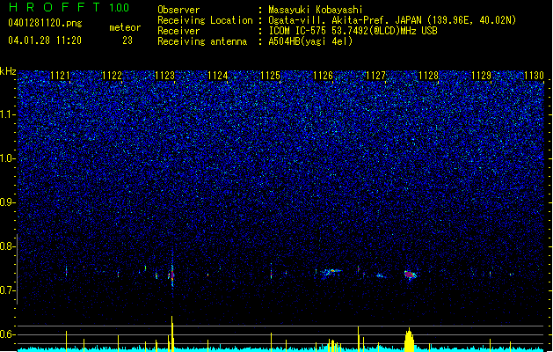553x352 pixels.
Task: Click time marker 1125
Action: (270, 76)
